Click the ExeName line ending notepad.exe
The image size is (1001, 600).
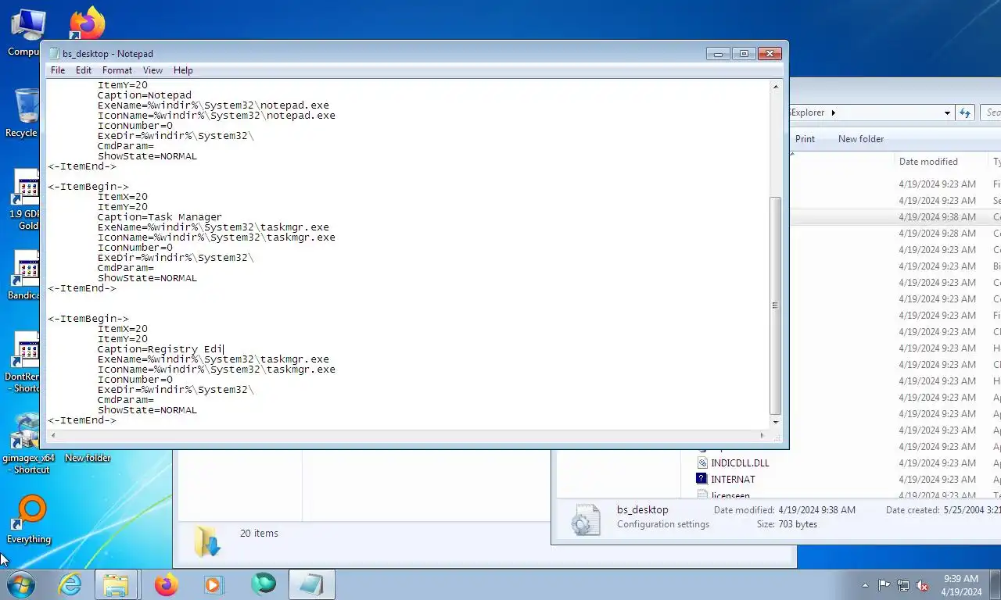[213, 105]
